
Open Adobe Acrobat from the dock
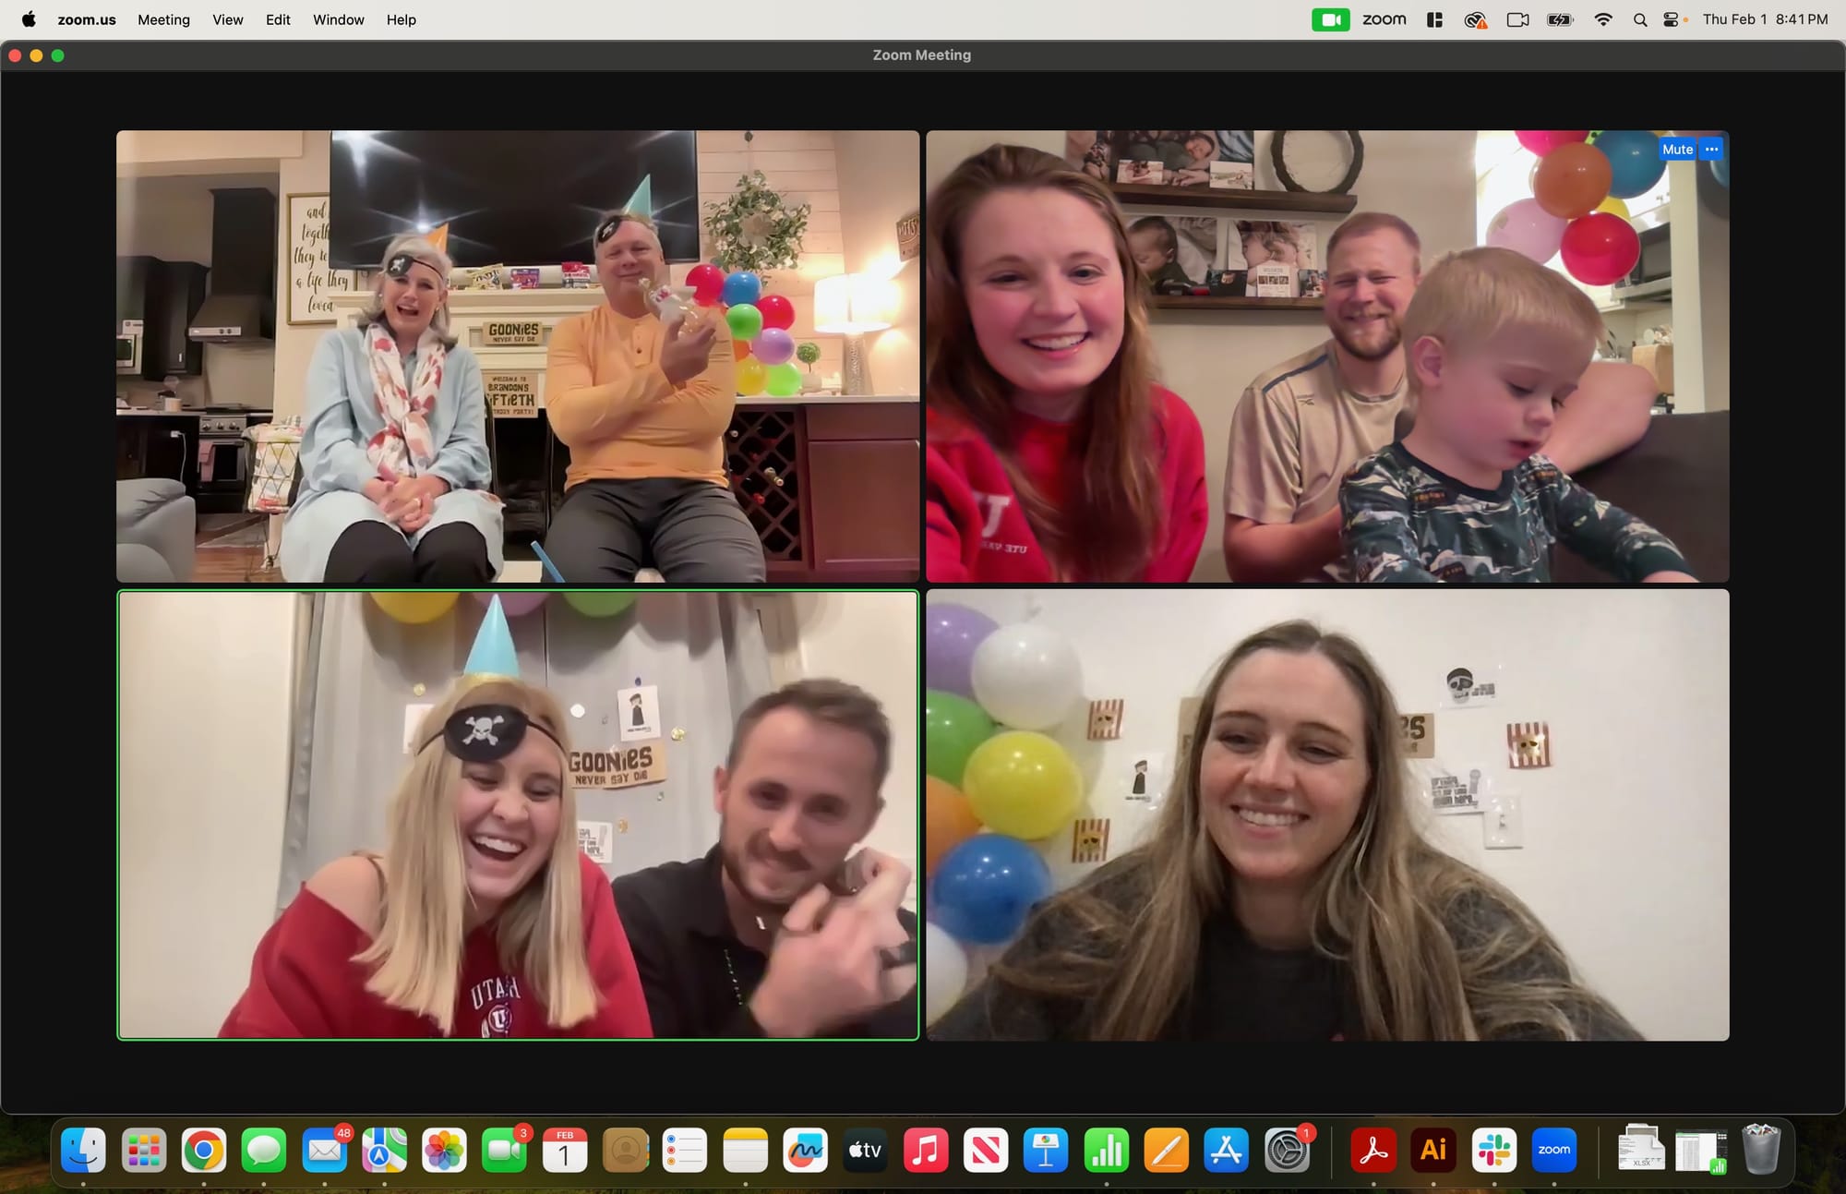click(x=1373, y=1151)
